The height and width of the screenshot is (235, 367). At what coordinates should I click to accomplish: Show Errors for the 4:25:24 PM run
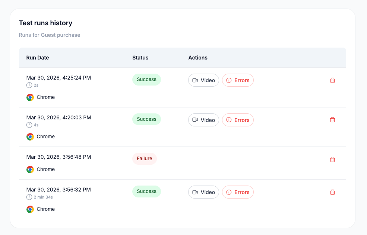click(238, 80)
